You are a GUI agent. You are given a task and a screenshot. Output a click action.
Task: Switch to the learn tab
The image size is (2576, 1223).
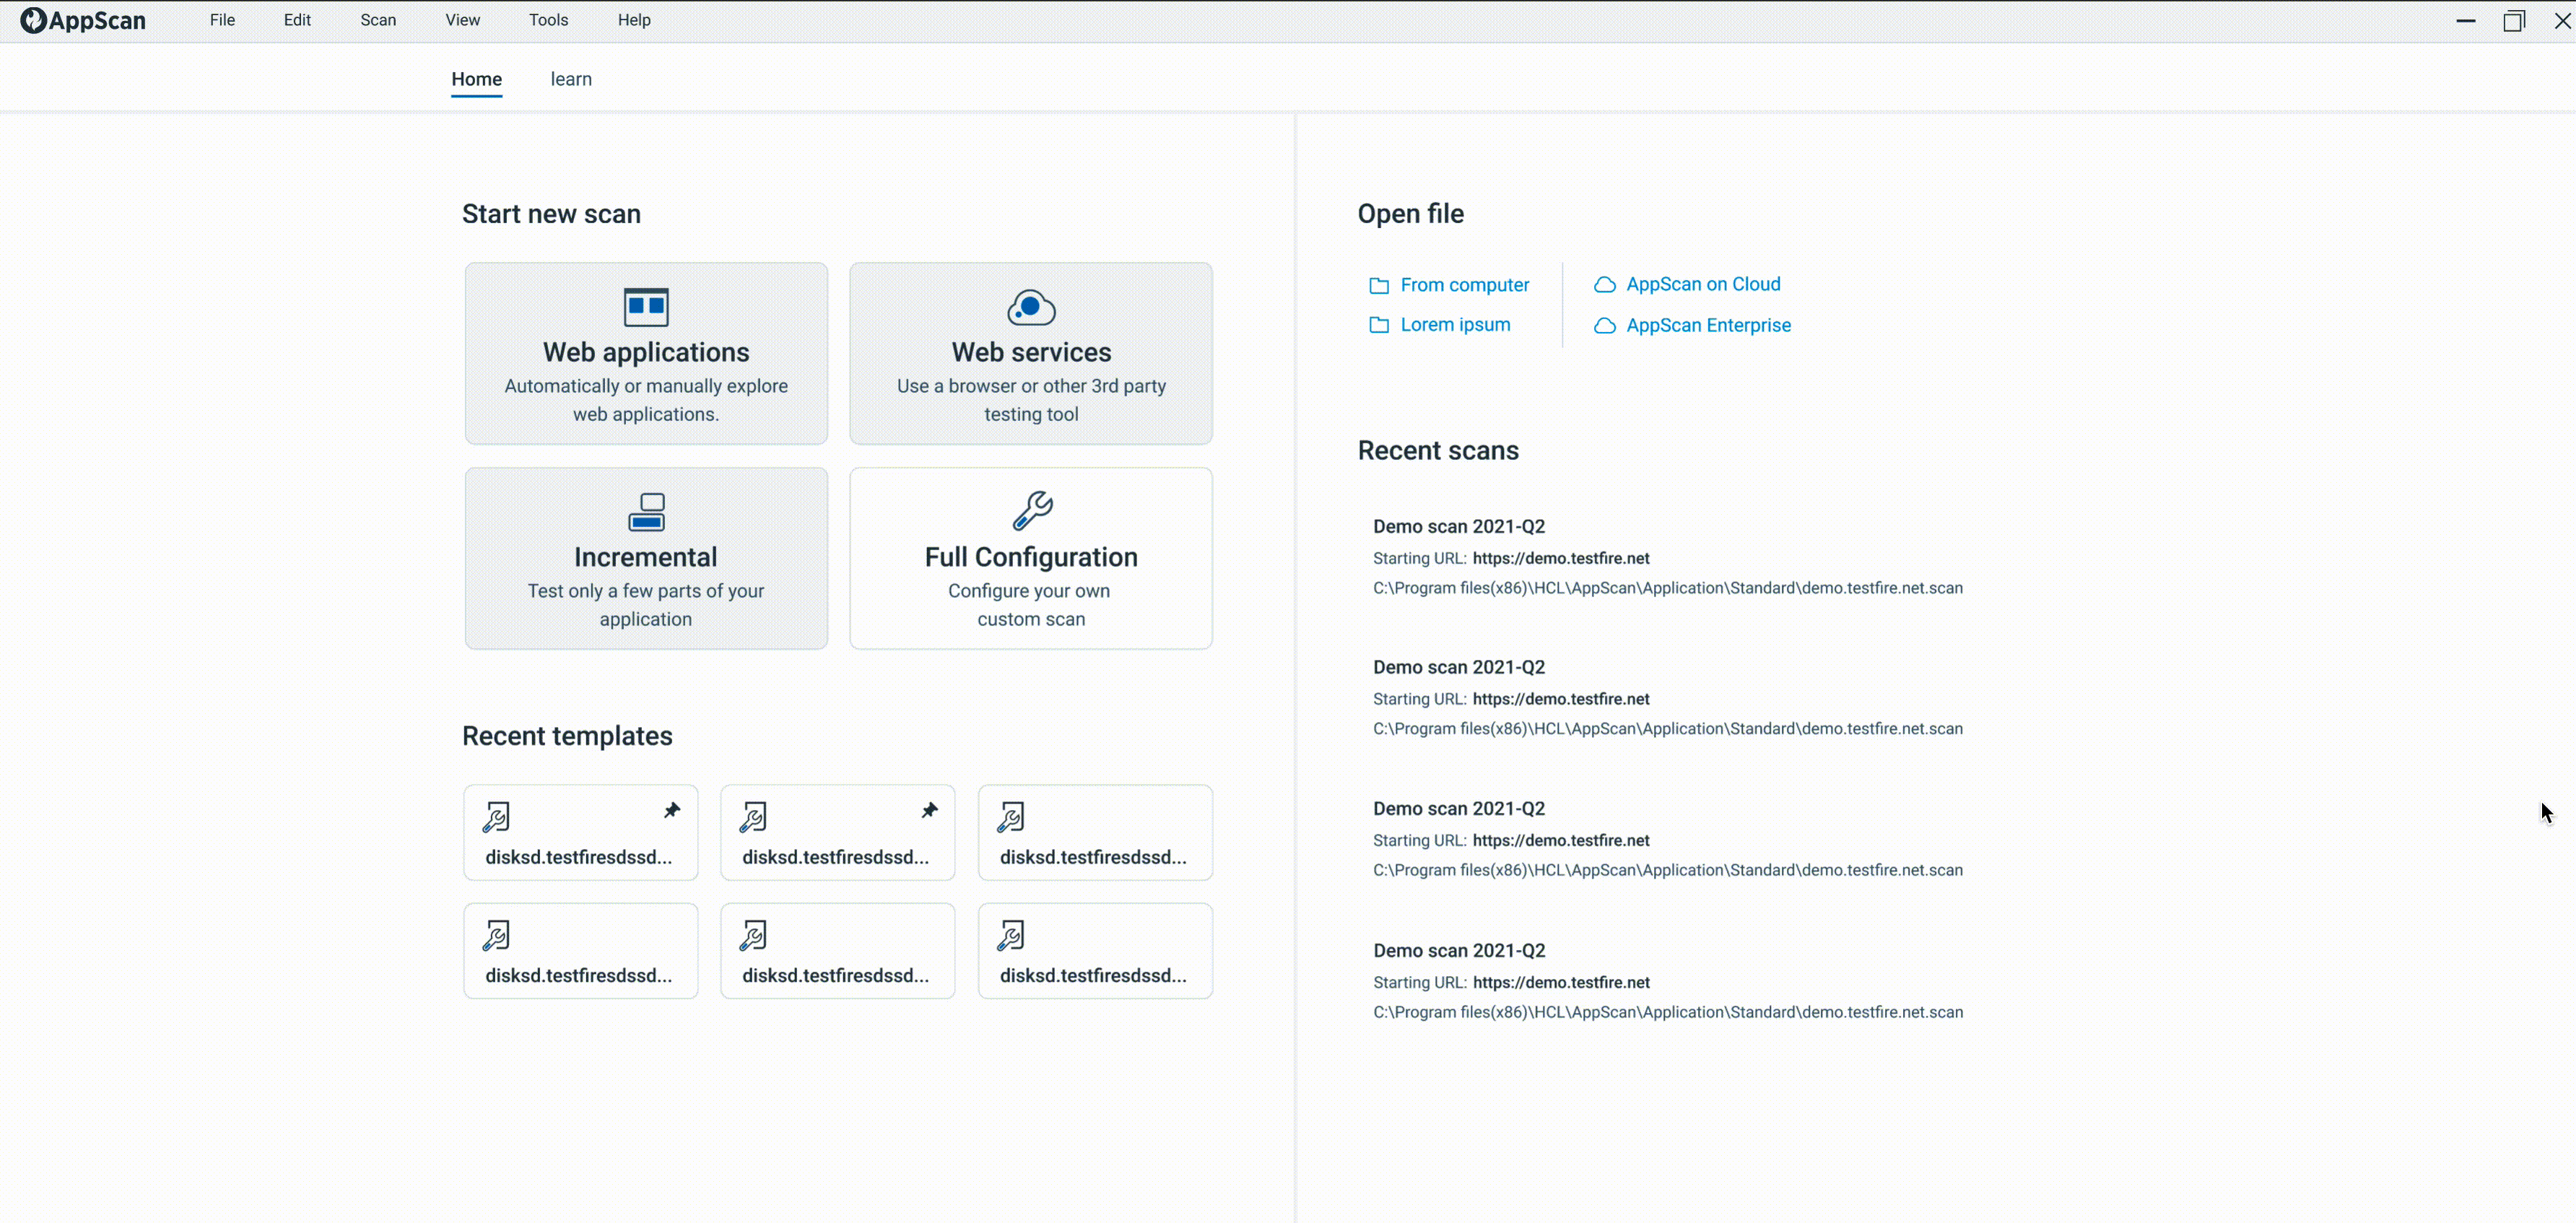571,79
